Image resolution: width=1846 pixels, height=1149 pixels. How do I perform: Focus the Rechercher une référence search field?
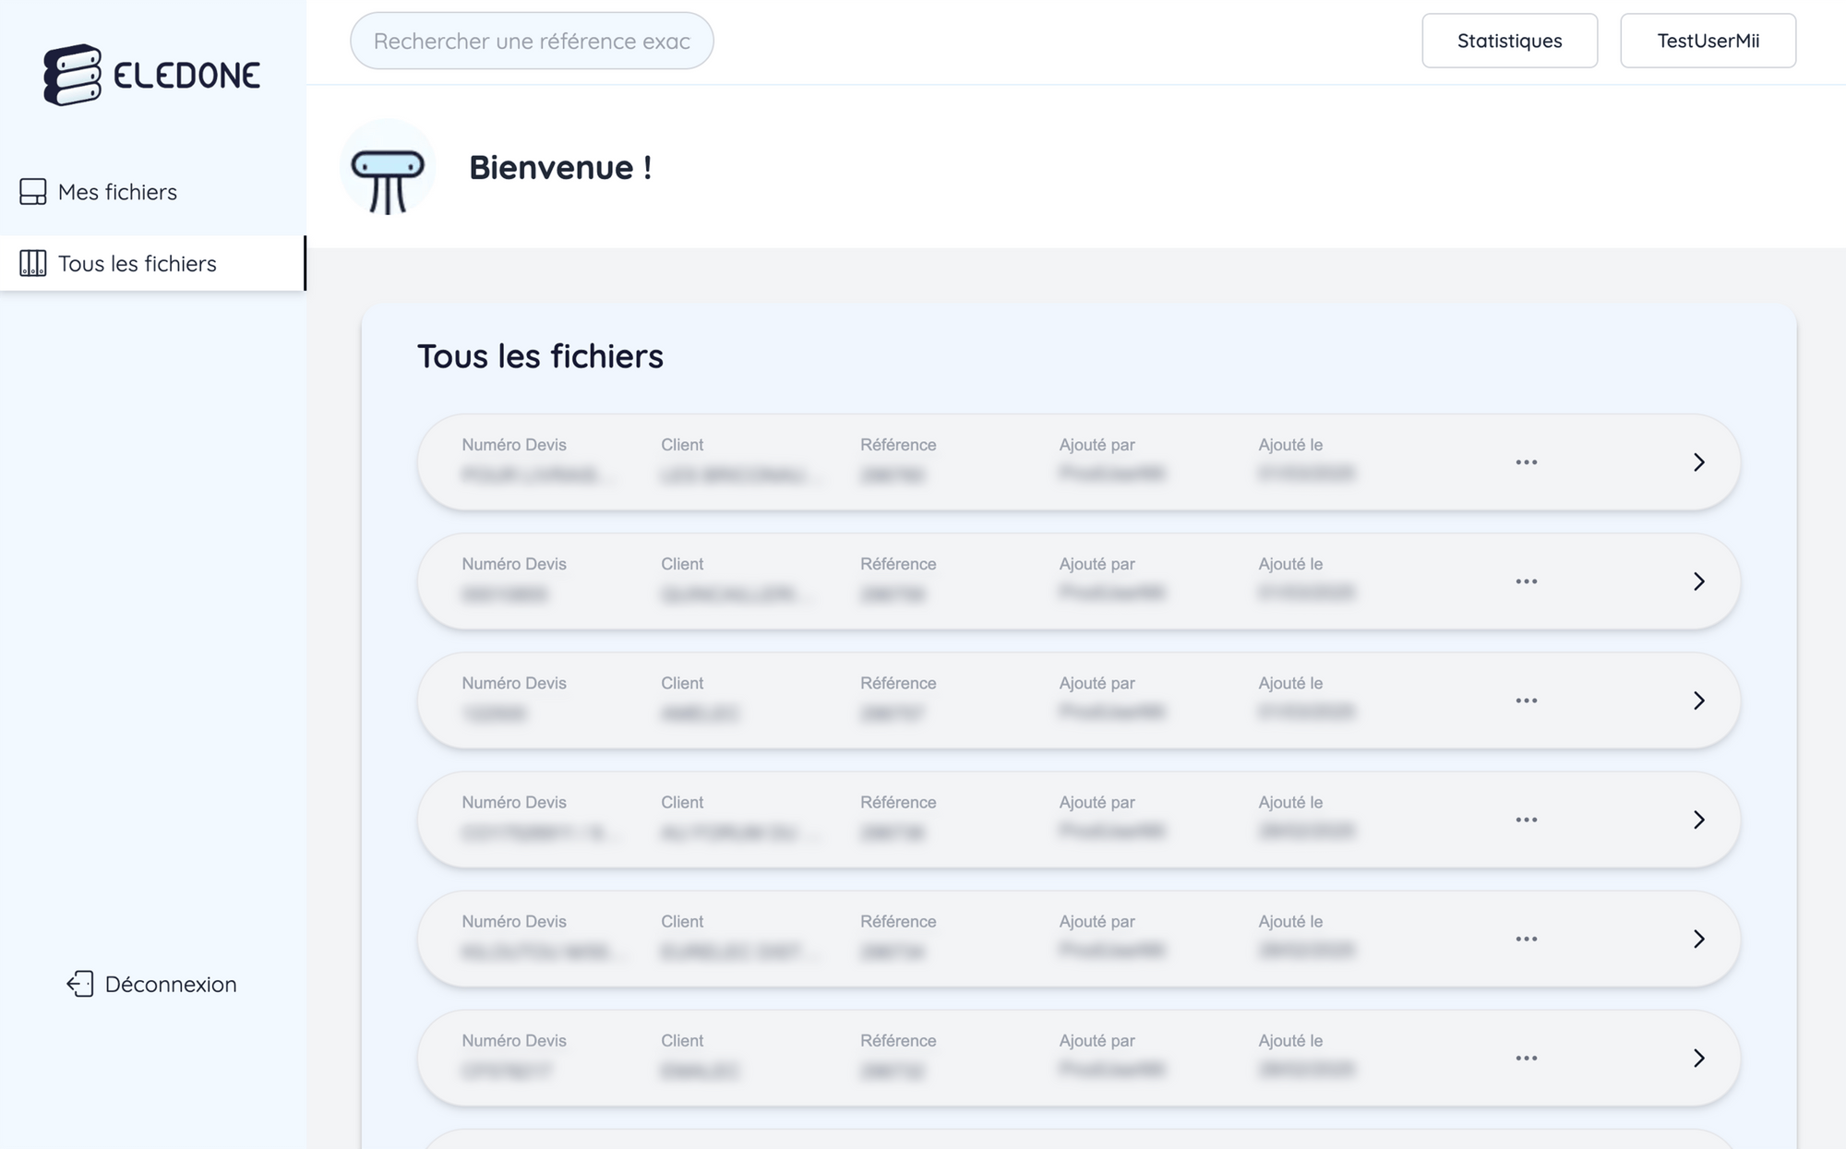click(532, 41)
